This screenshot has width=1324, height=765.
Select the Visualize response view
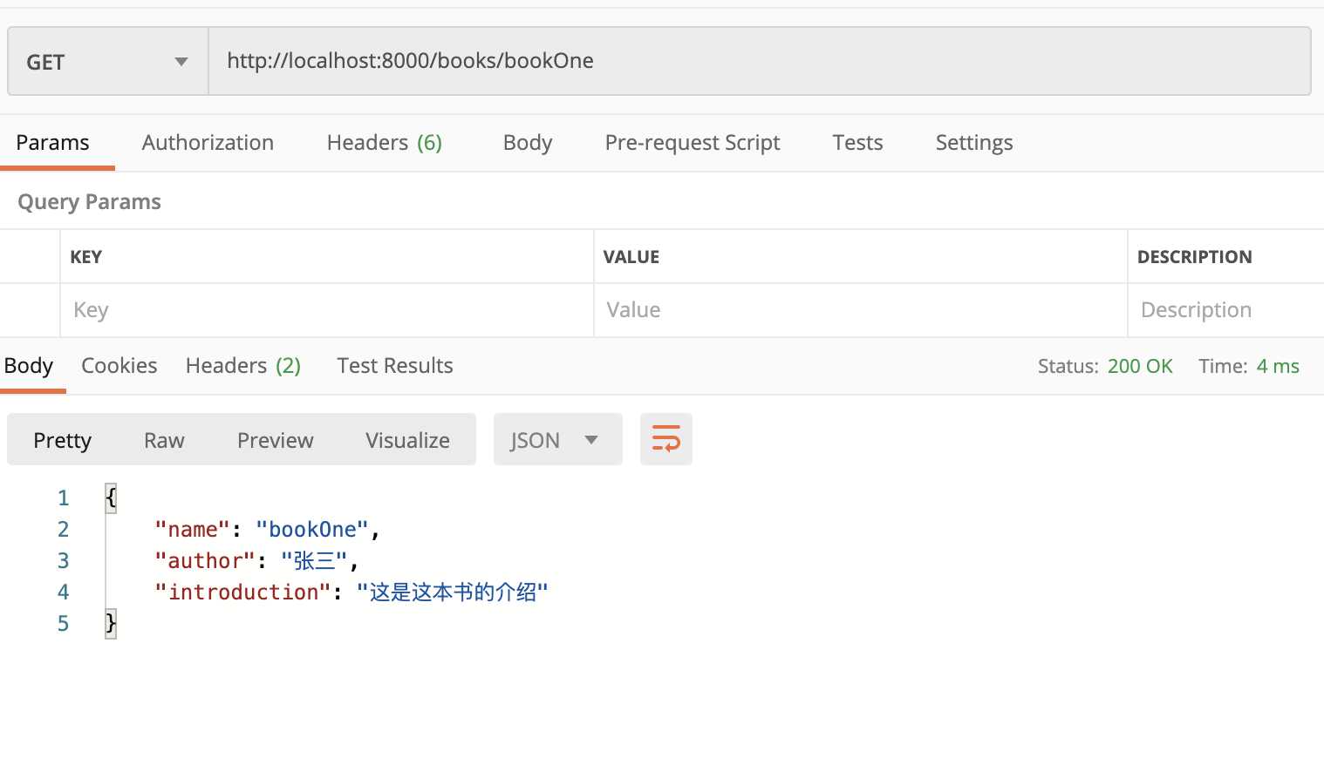407,440
